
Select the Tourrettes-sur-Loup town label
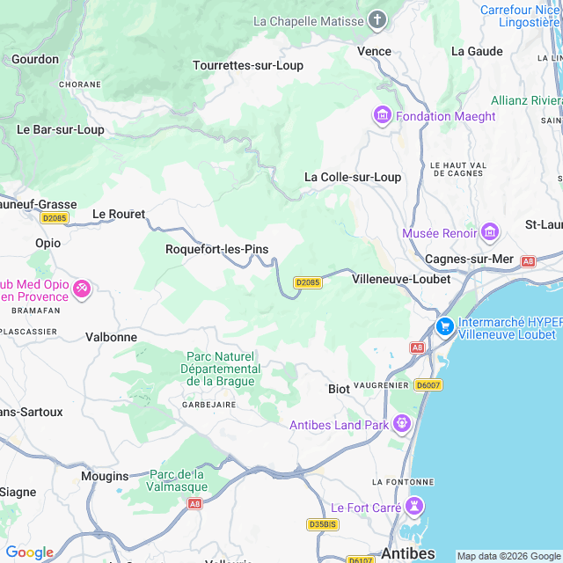(248, 65)
